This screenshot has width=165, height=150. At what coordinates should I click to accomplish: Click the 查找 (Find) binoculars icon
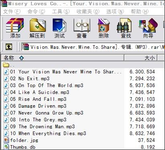click(x=124, y=25)
